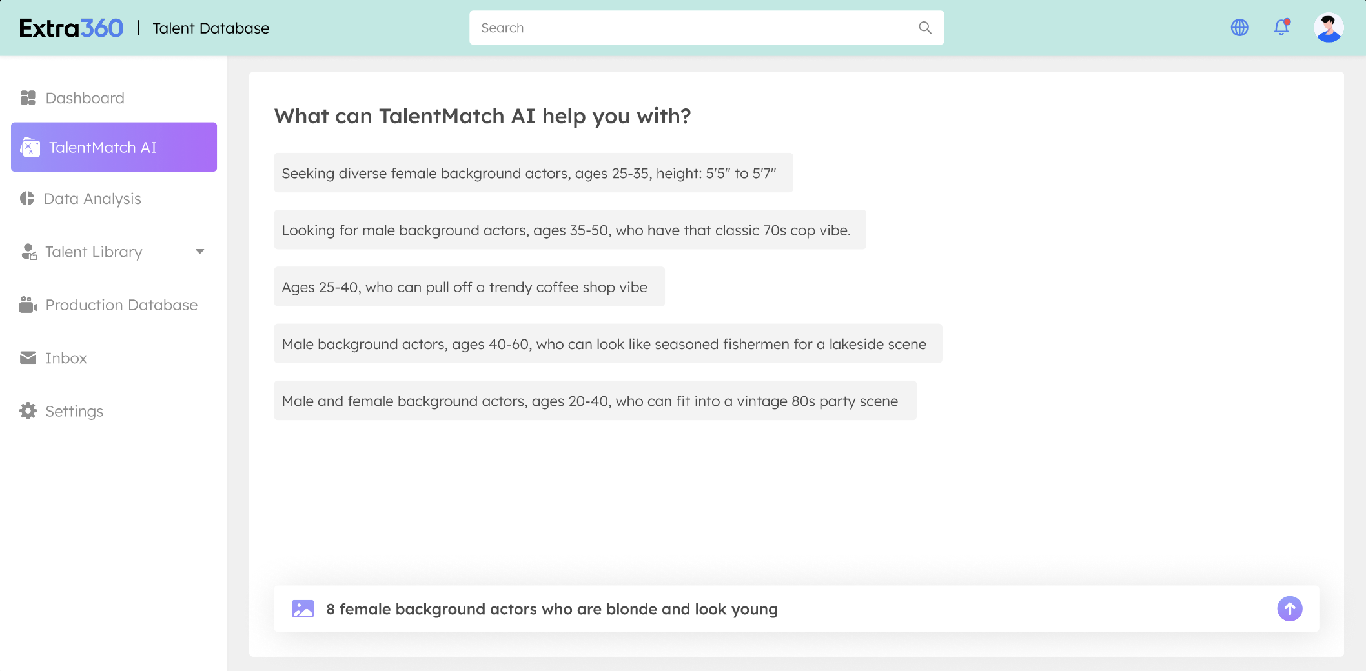Click the Inbox envelope icon

tap(28, 357)
